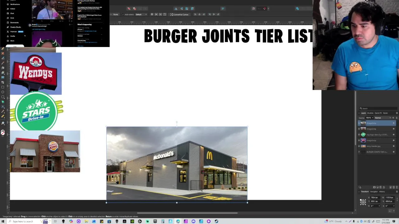
Task: Click the Transform H height field
Action: click(390, 201)
